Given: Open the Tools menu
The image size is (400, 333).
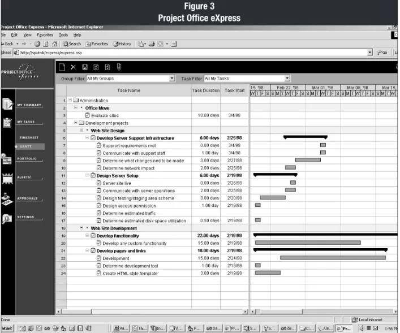Looking at the screenshot, I should [x=63, y=35].
